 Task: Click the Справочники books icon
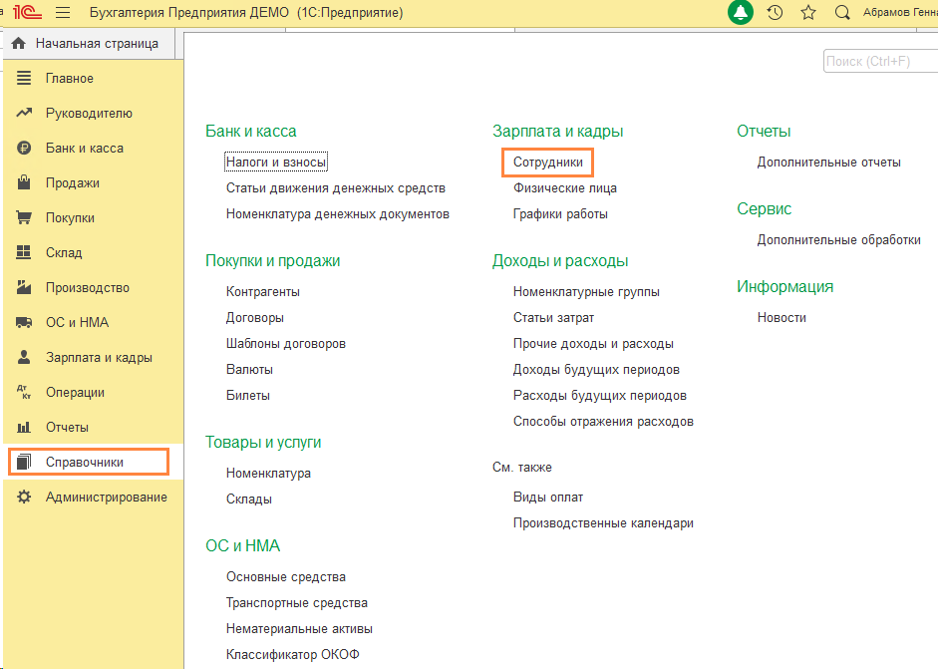click(24, 462)
